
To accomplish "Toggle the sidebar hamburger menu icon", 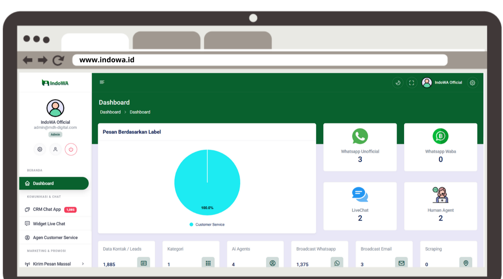I will [102, 82].
